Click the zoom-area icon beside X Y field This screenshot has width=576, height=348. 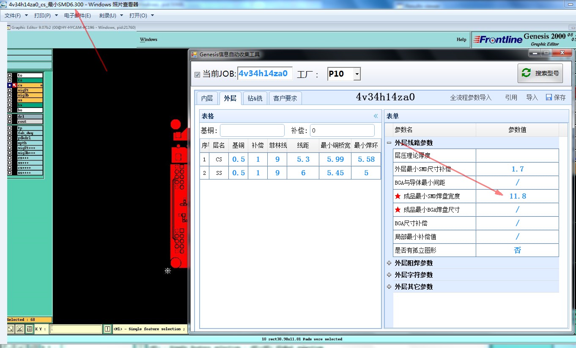point(11,329)
